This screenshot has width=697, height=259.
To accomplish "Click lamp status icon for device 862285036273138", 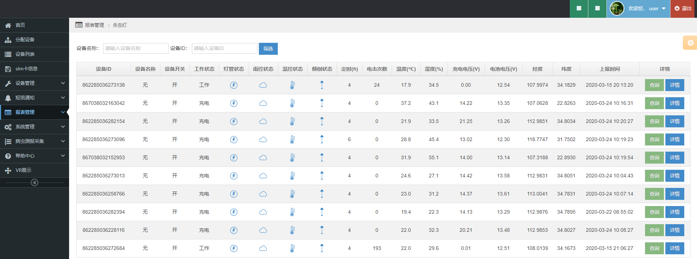I will (x=234, y=85).
